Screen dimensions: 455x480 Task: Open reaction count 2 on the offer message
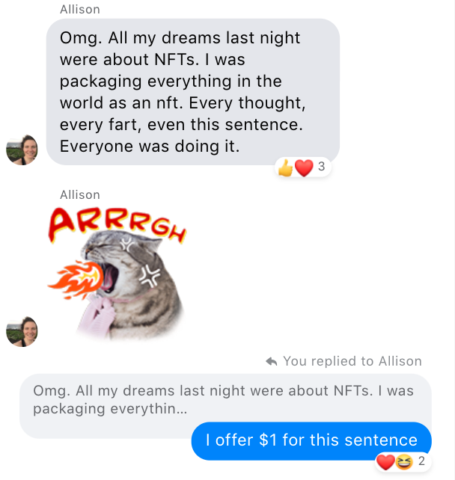(421, 461)
